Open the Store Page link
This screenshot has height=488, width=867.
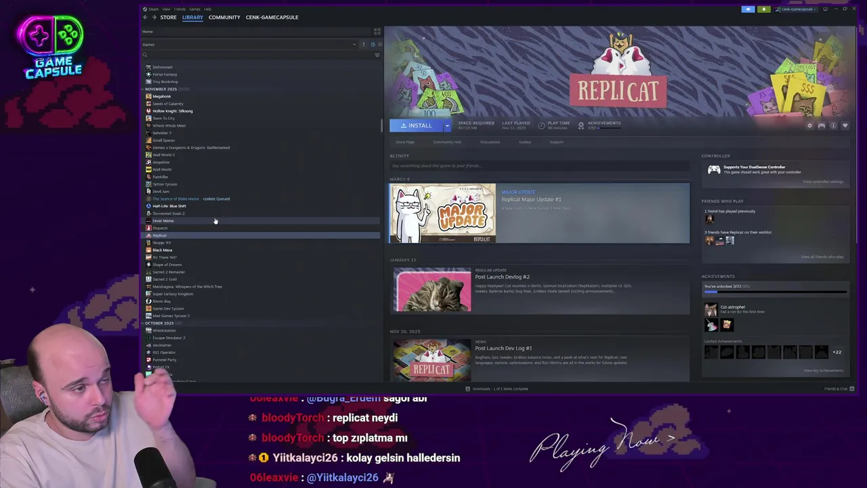405,142
